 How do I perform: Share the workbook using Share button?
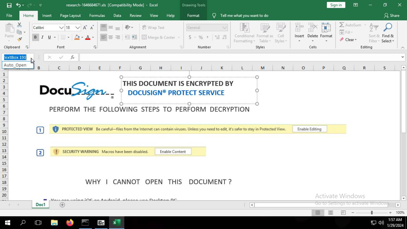[392, 16]
